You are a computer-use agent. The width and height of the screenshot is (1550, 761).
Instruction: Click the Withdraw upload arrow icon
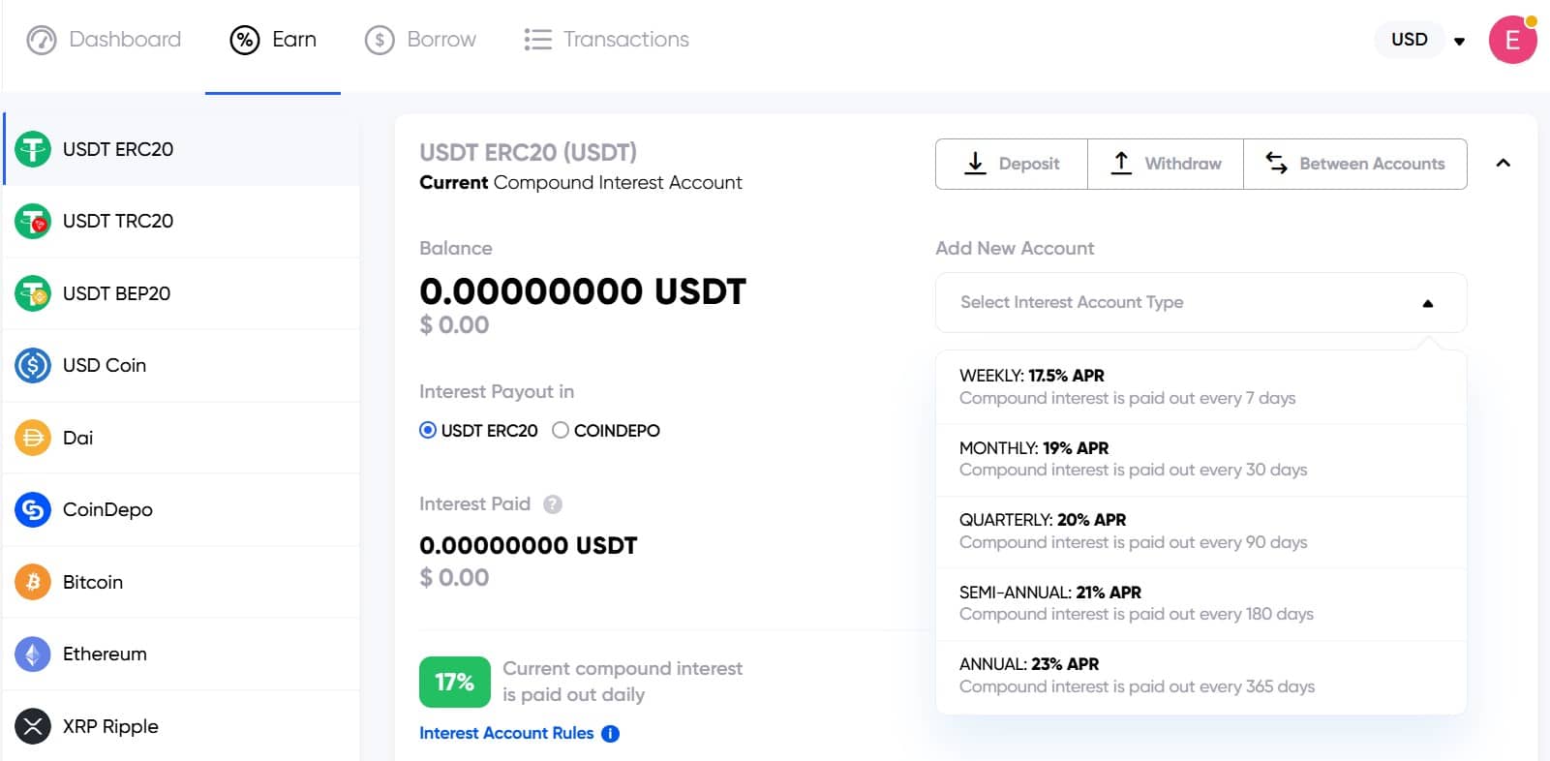(x=1121, y=164)
